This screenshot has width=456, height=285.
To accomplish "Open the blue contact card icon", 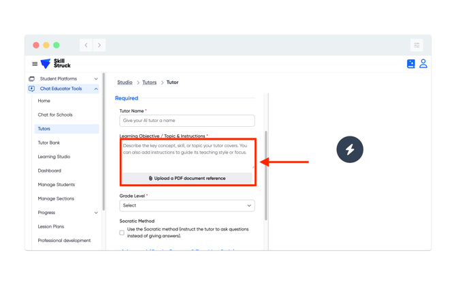I will click(x=411, y=64).
